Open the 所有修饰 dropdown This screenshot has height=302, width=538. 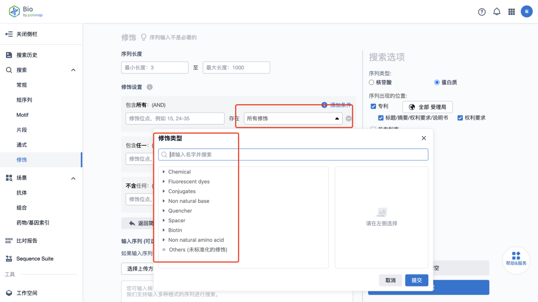point(293,119)
